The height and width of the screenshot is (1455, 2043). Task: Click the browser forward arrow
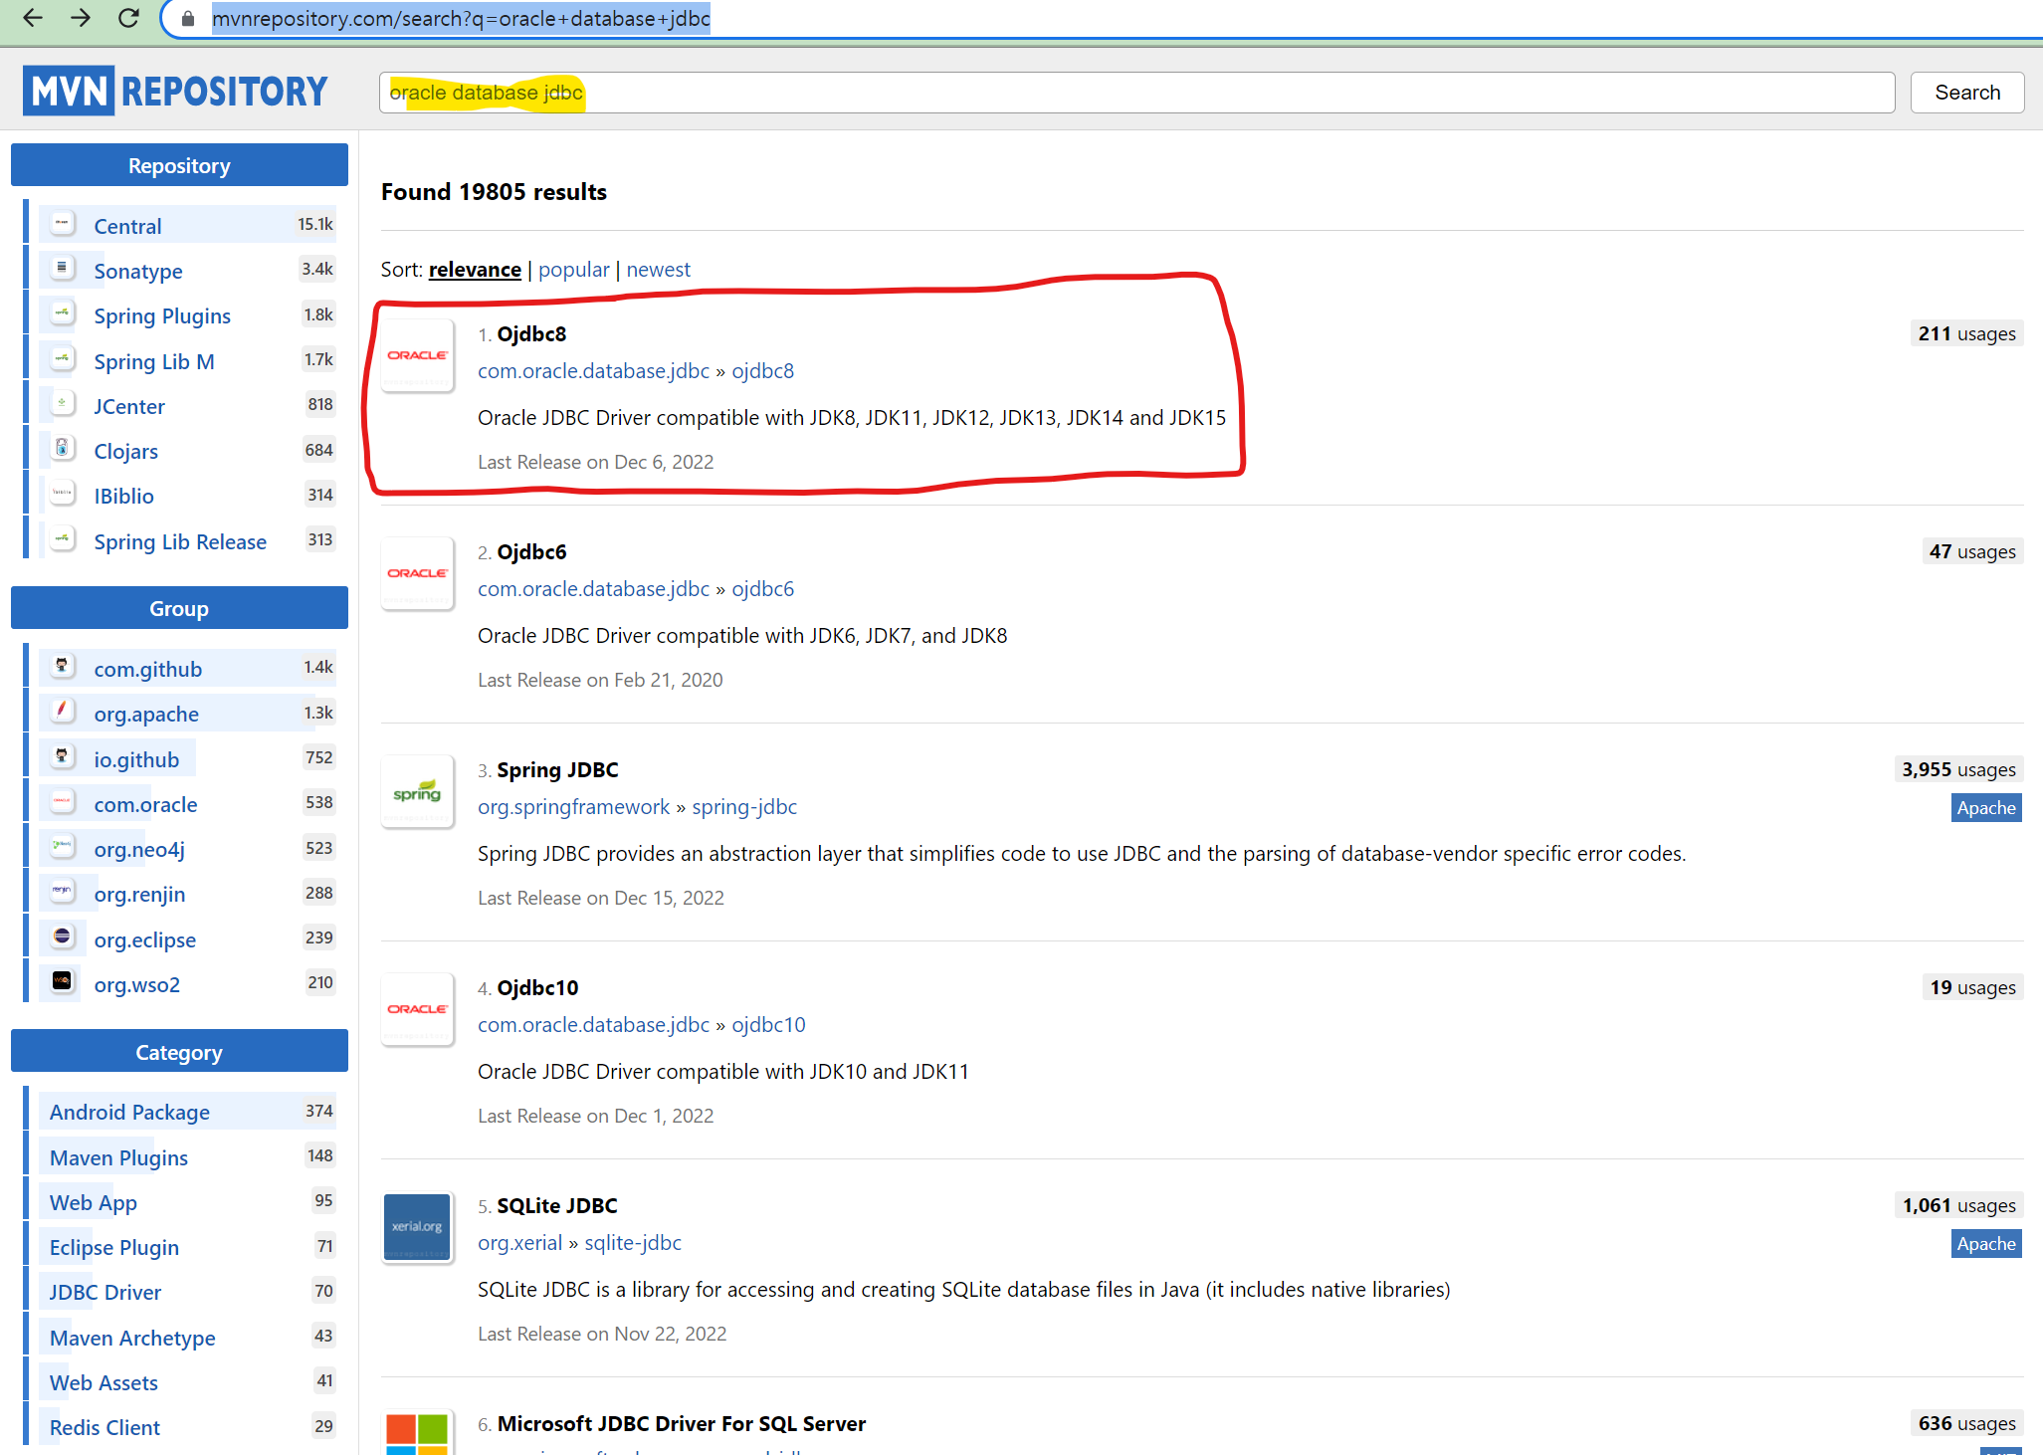[81, 18]
